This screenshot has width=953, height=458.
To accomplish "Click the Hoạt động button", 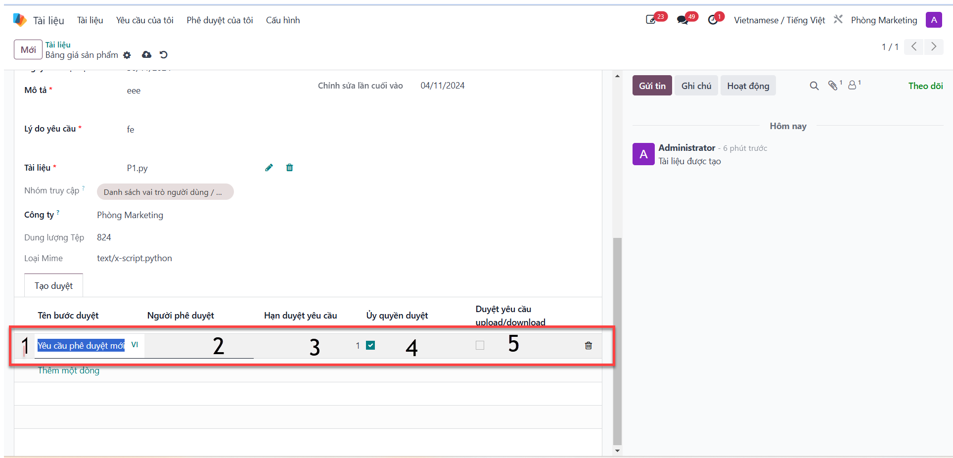I will click(x=748, y=86).
